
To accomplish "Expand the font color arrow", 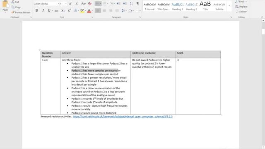I will [x=92, y=11].
